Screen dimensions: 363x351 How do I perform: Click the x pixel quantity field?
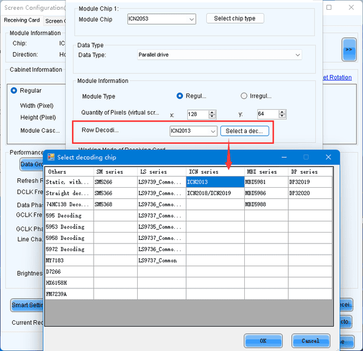pyautogui.click(x=198, y=114)
